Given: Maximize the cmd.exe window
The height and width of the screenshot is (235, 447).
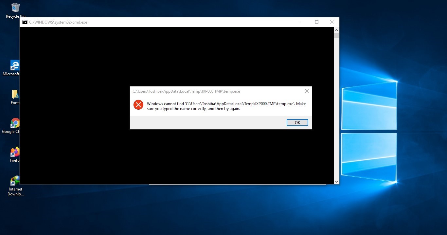Looking at the screenshot, I should (x=316, y=22).
